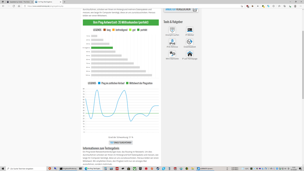This screenshot has width=304, height=171.
Task: Close the Ihr Ping-Test Ergebnis tab
Action: tap(61, 2)
